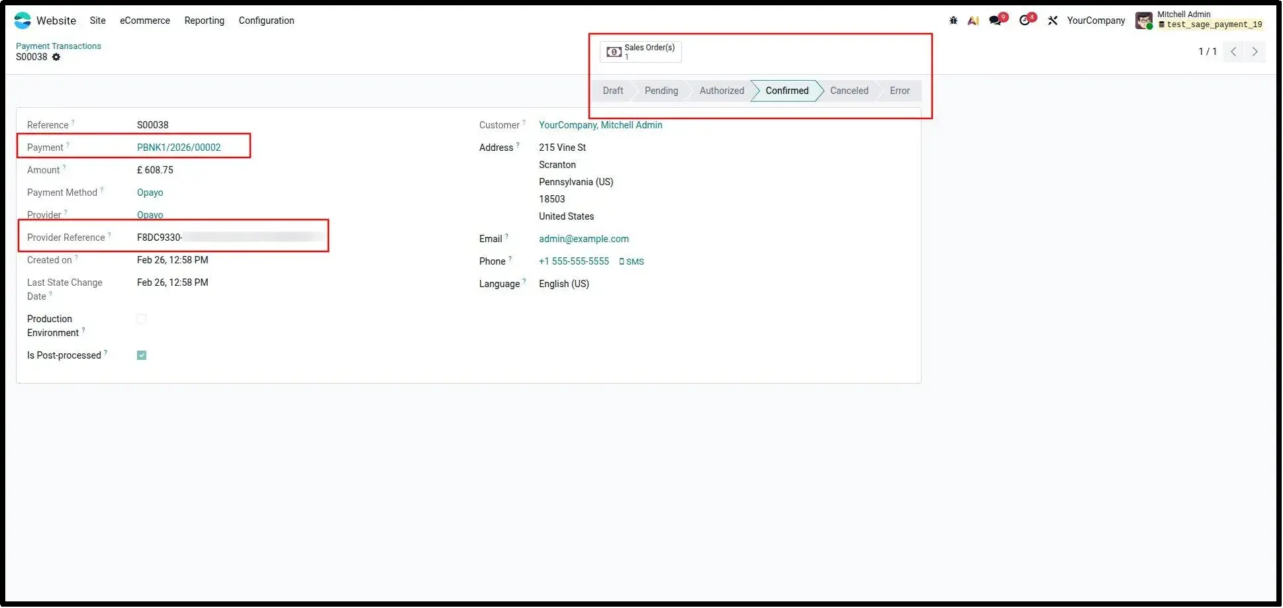Click the Provider Reference value F8DC9330-
Viewport: 1283px width, 608px height.
click(160, 238)
